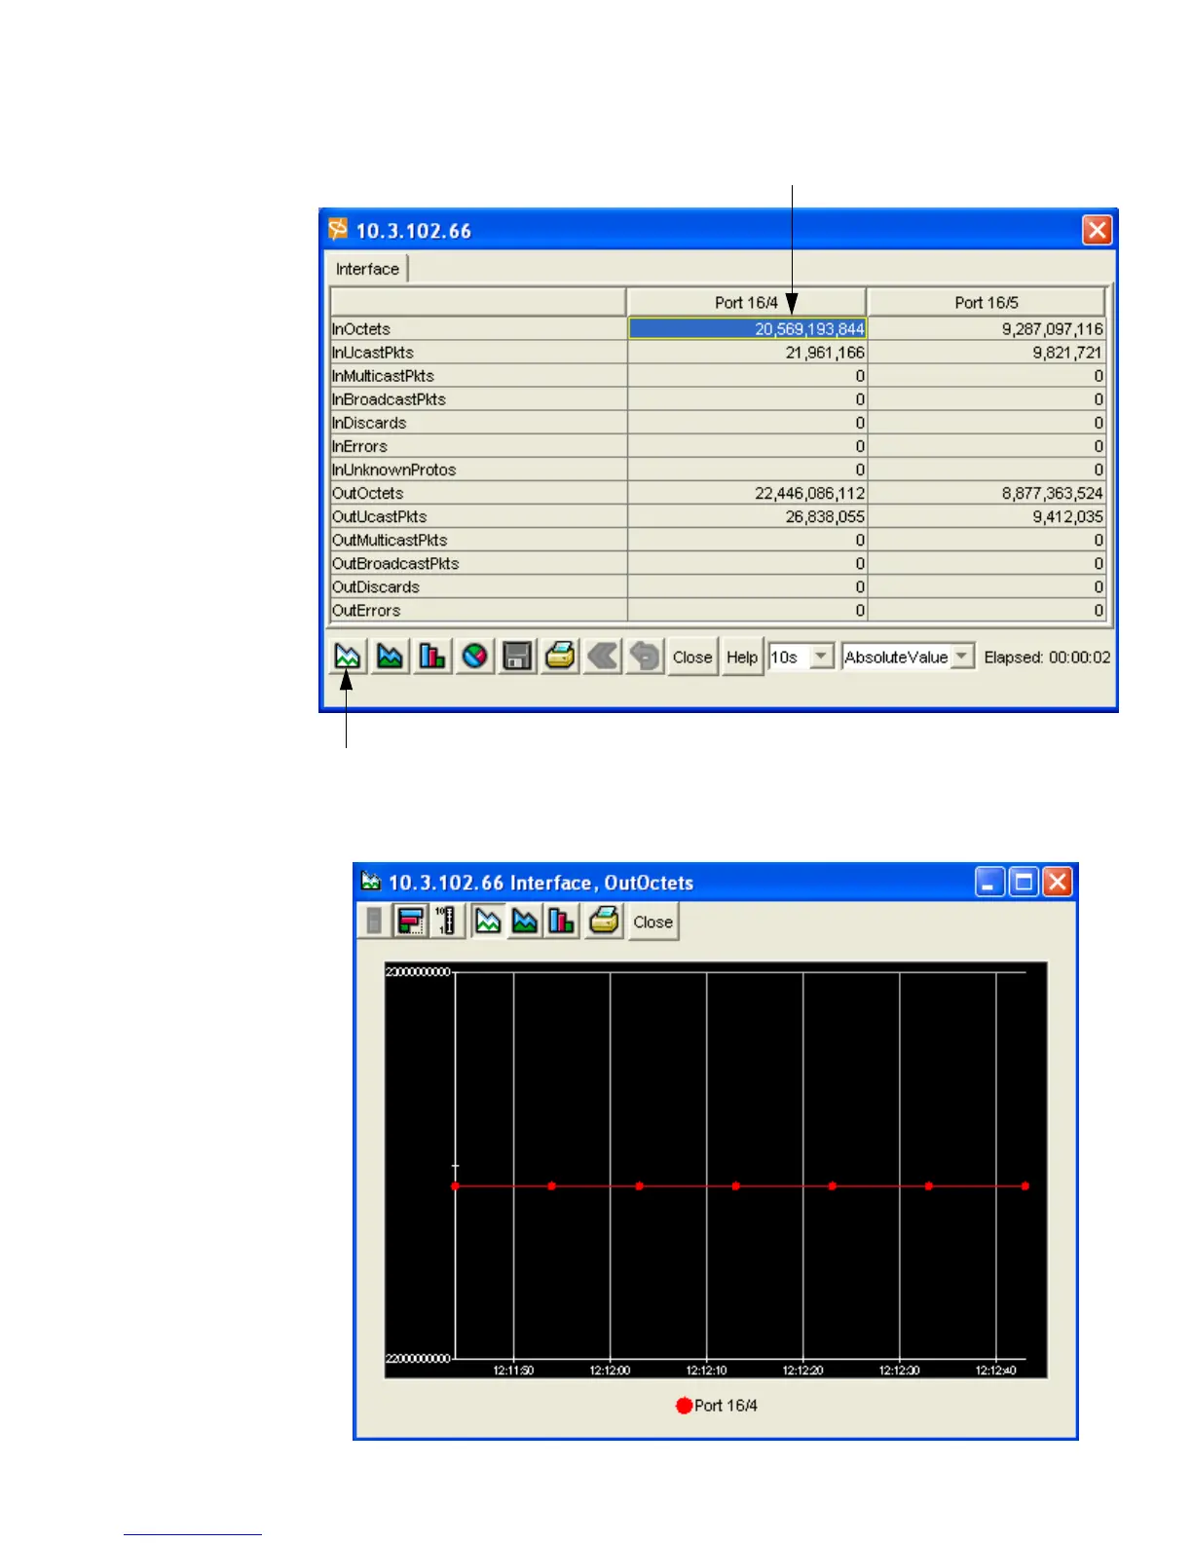This screenshot has width=1192, height=1543.
Task: Click the InUnknownProtos row label
Action: tap(393, 470)
